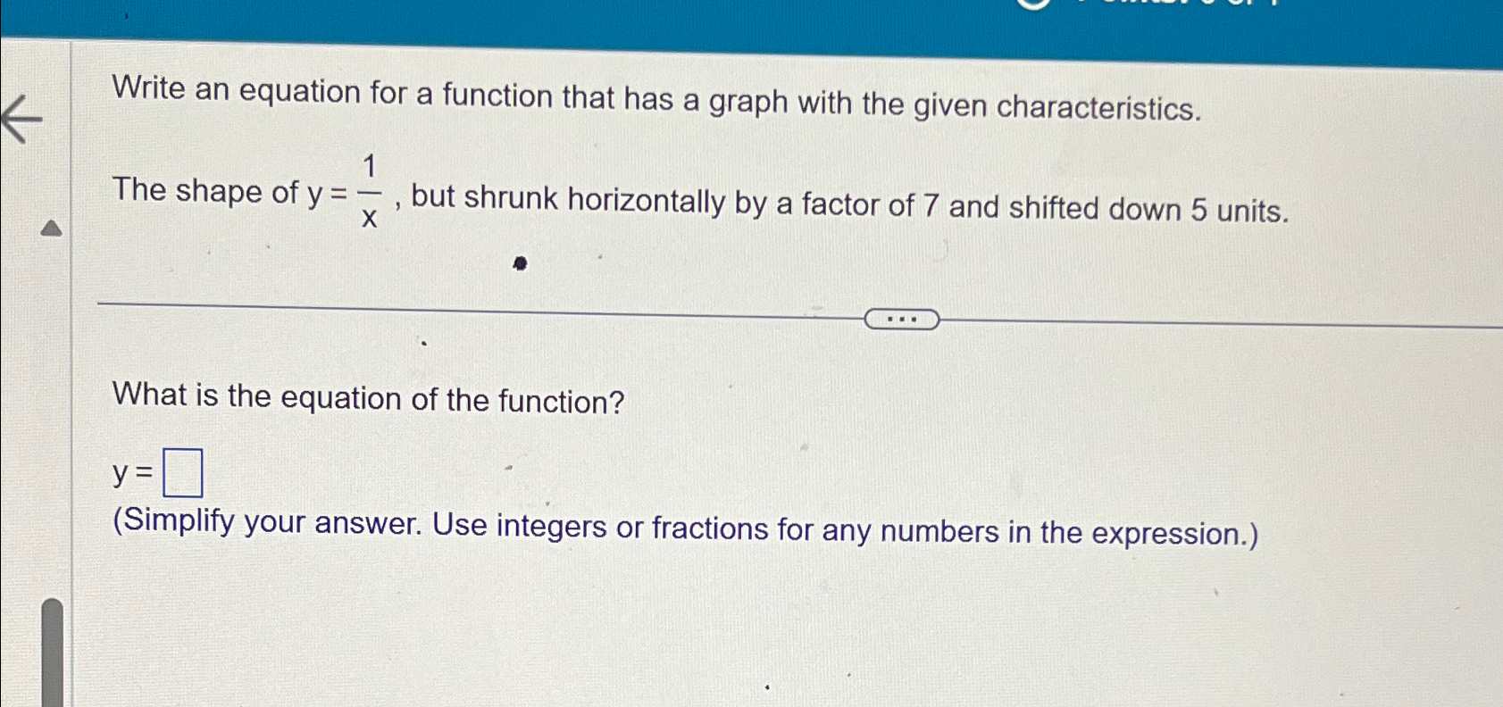Open the ellipsis expander between question and answer

point(904,318)
